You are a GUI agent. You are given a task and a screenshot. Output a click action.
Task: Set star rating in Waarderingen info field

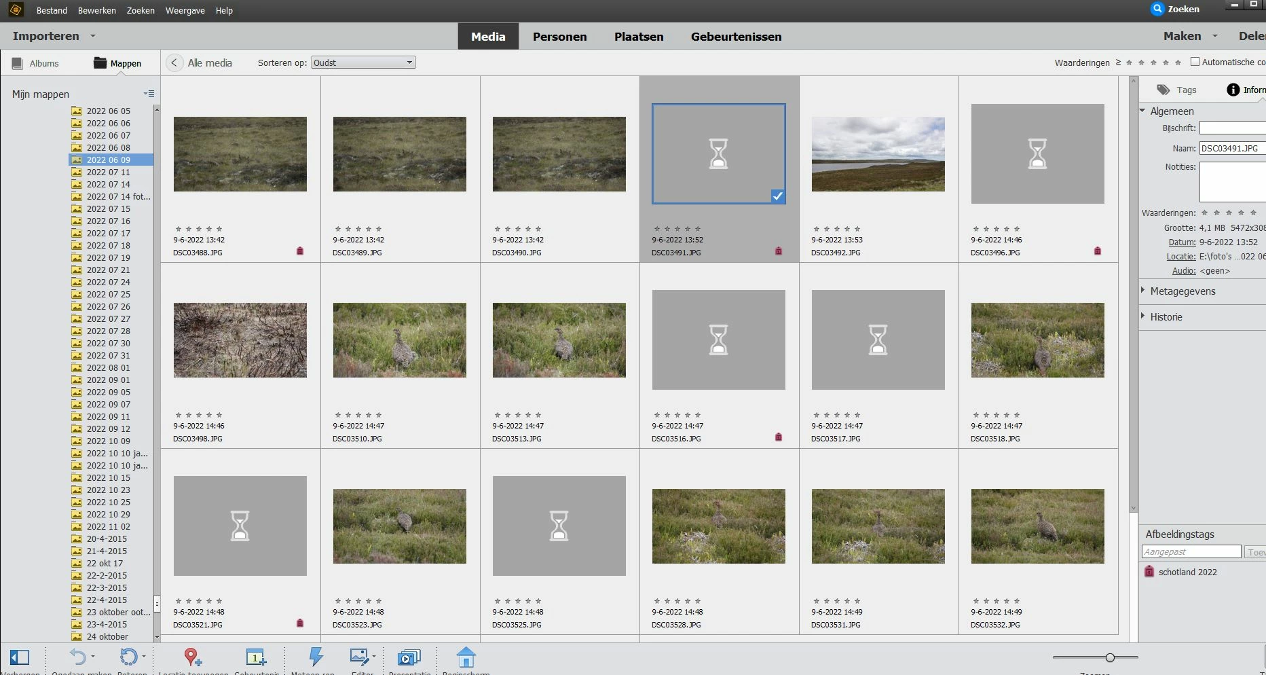pos(1229,213)
